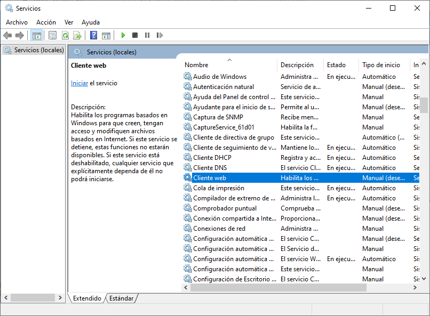This screenshot has height=316, width=430.
Task: Click the Restart Service toolbar icon
Action: (x=160, y=36)
